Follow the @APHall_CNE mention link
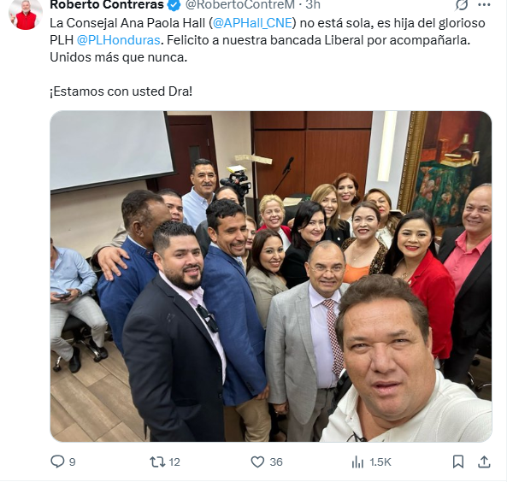The width and height of the screenshot is (507, 482). pos(252,23)
